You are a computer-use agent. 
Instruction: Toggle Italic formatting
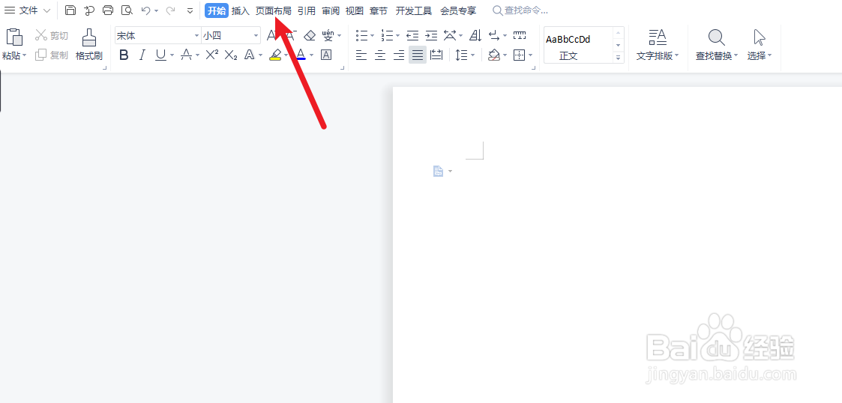pyautogui.click(x=142, y=55)
